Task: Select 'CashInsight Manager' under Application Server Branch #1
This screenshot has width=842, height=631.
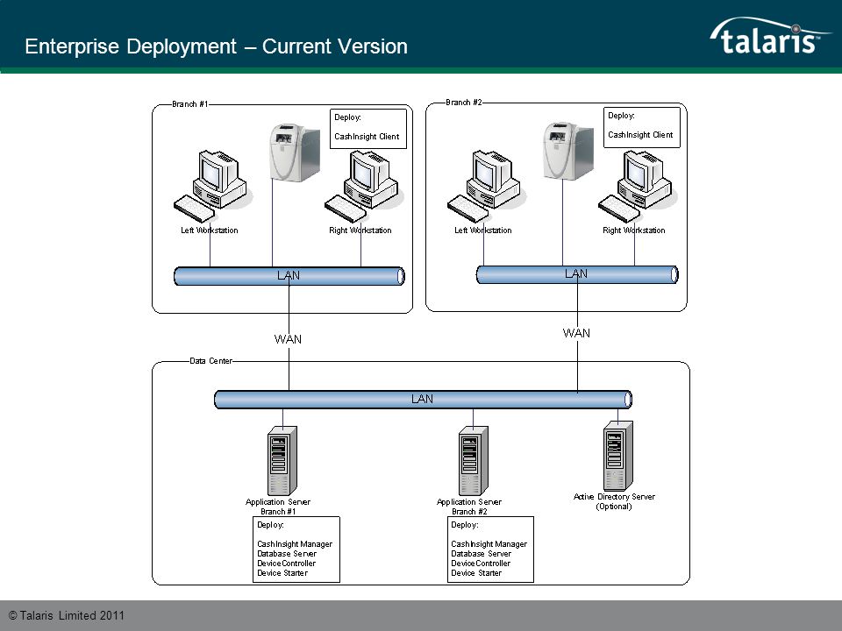Action: point(295,544)
